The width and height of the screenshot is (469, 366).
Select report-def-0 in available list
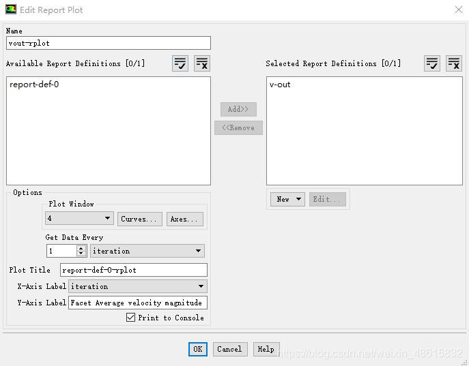tap(34, 85)
